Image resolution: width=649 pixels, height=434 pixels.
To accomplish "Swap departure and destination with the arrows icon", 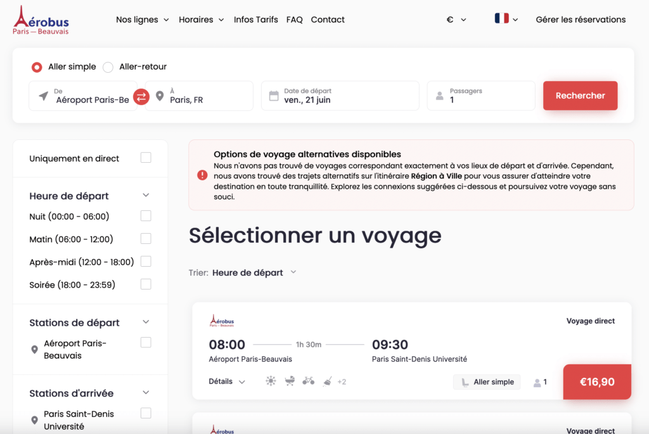I will (141, 97).
